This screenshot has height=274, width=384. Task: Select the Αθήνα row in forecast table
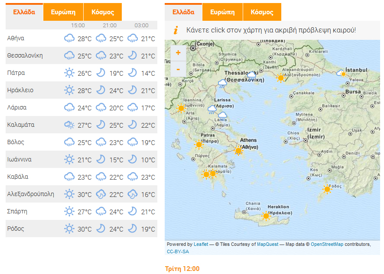81,39
